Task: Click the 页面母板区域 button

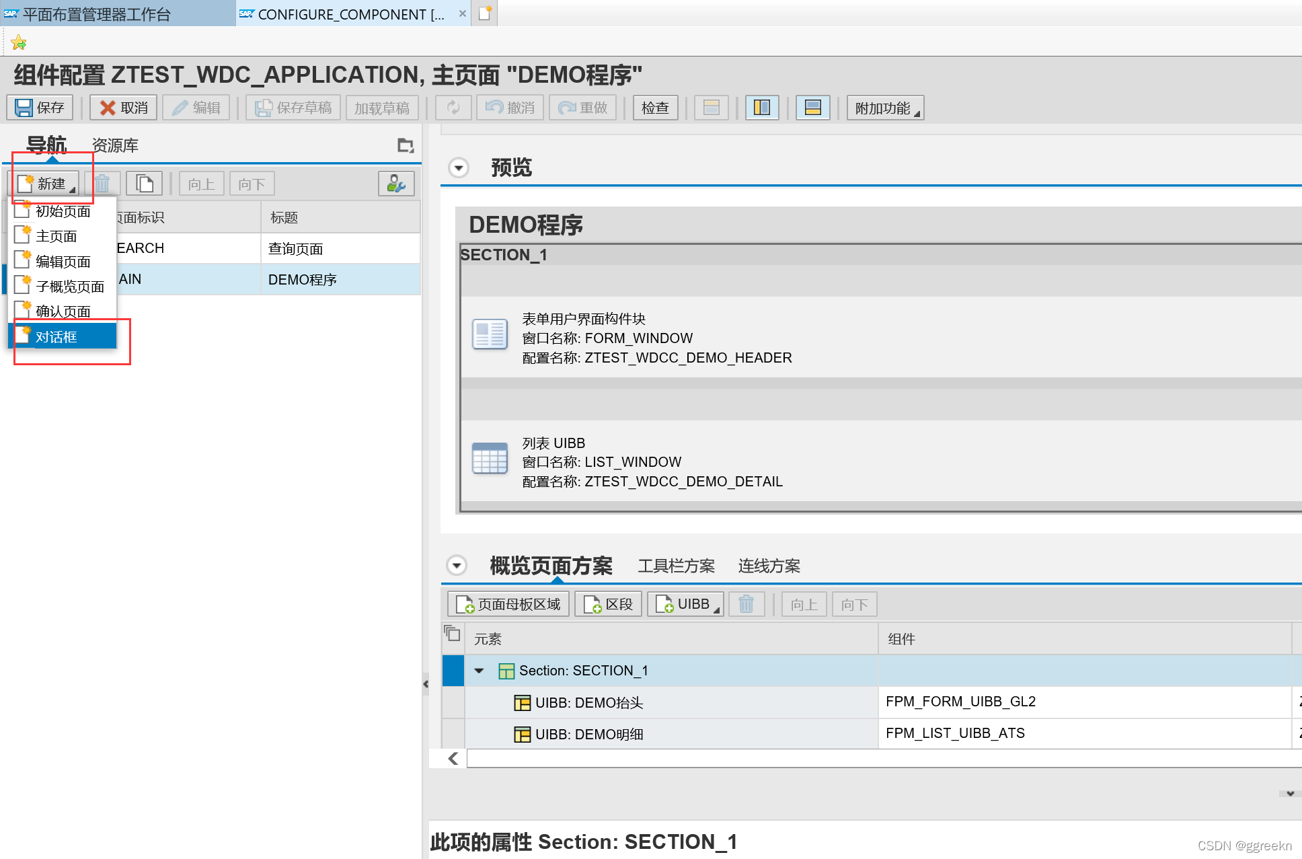Action: point(508,604)
